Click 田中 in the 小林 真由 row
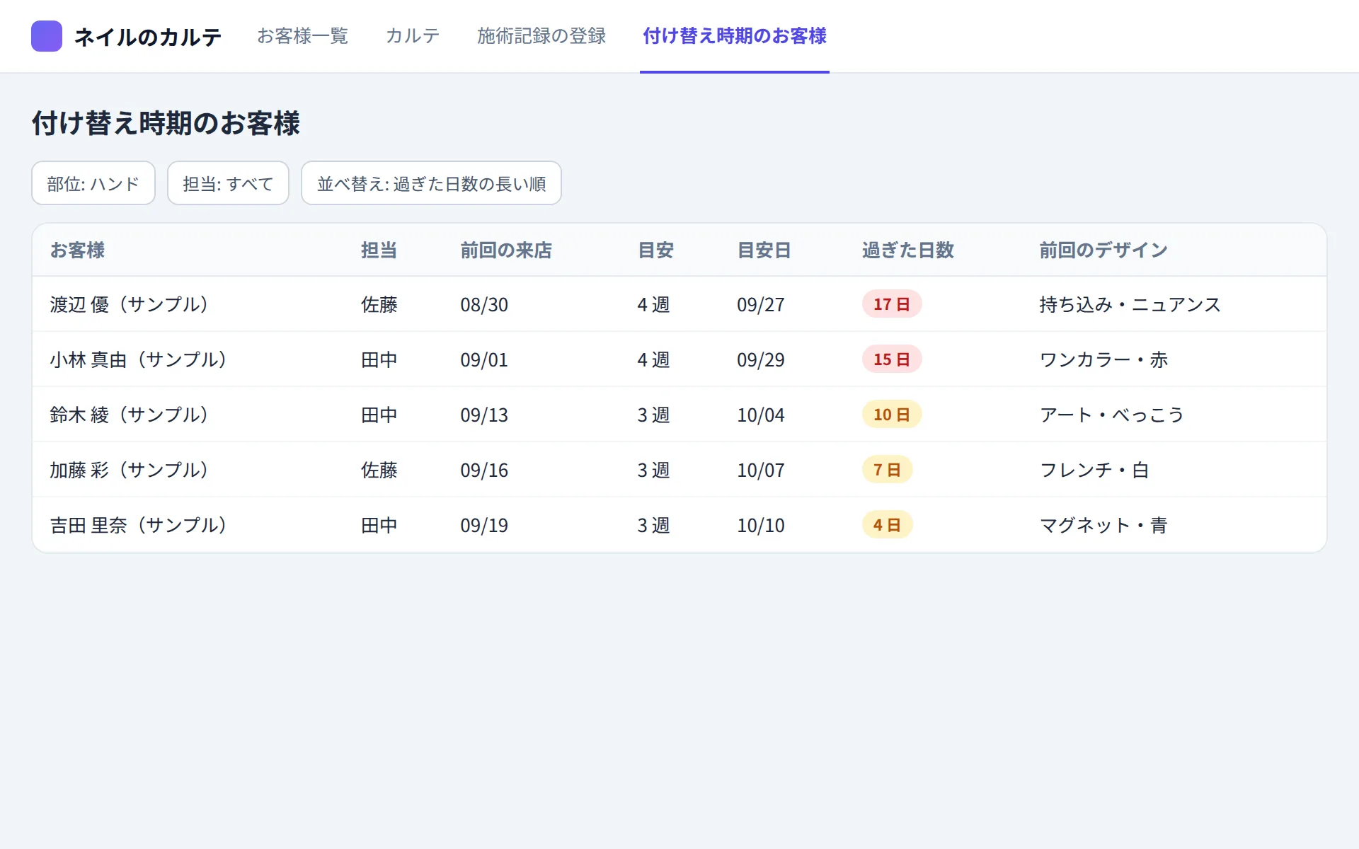This screenshot has width=1359, height=849. pyautogui.click(x=379, y=359)
